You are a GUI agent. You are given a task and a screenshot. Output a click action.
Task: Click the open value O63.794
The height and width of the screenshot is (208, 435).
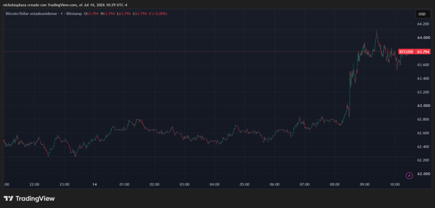91,14
